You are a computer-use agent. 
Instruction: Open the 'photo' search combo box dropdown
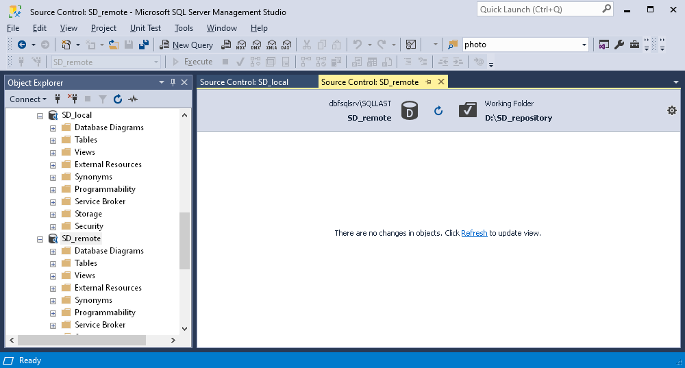584,45
